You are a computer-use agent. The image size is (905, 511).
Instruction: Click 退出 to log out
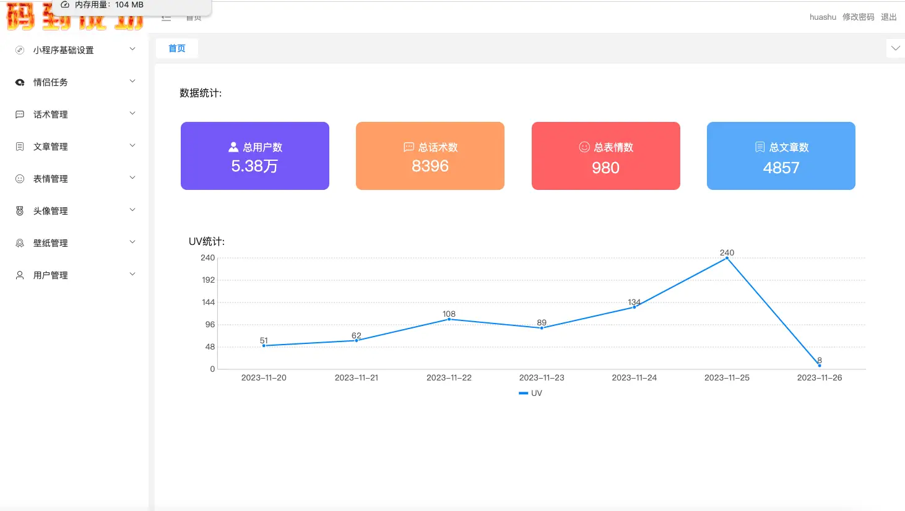(x=889, y=17)
